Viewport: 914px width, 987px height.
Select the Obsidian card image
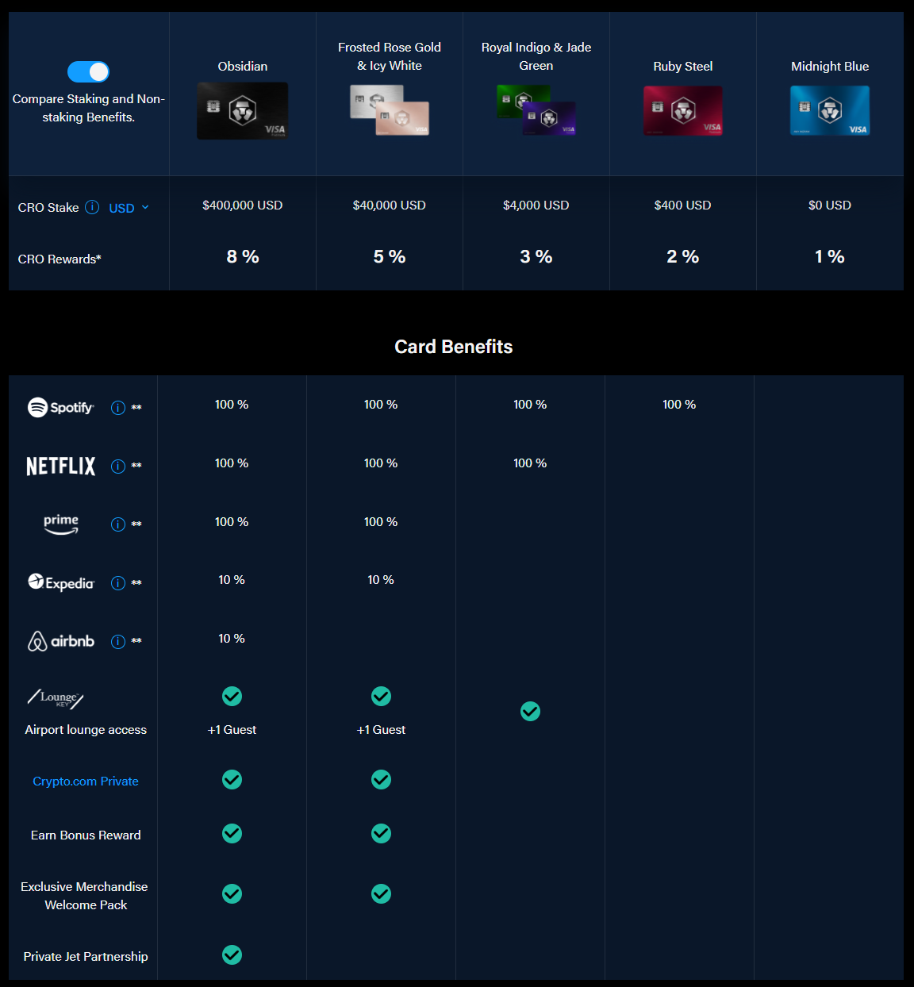point(243,111)
